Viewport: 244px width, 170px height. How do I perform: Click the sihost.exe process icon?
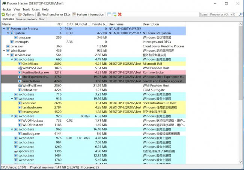pyautogui.click(x=20, y=103)
